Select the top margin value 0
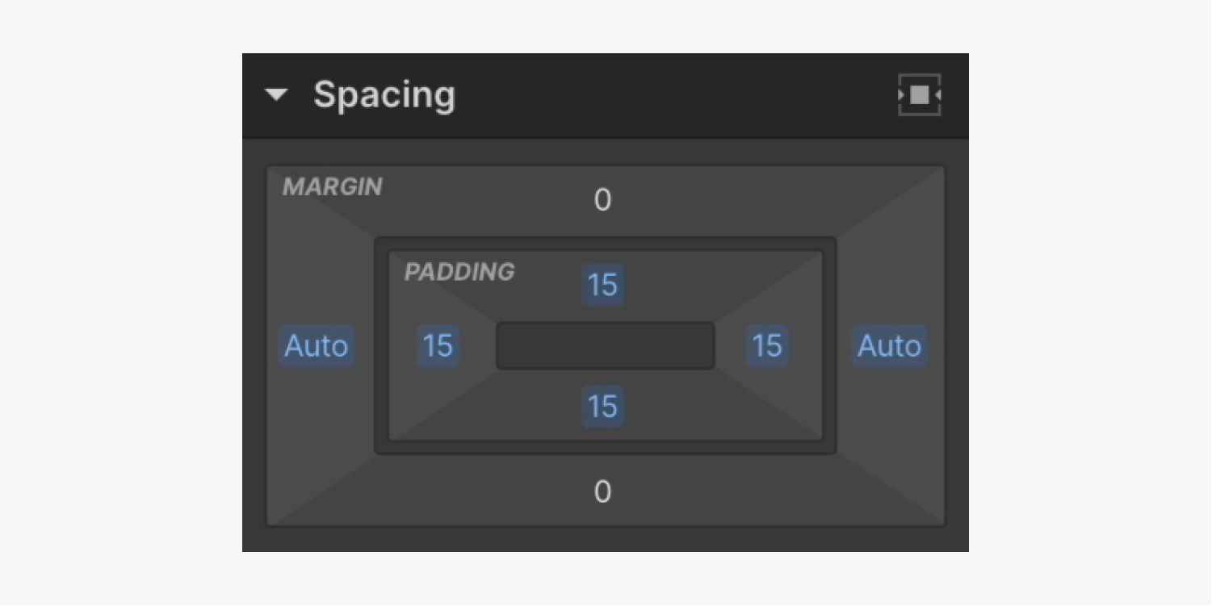1212x606 pixels. click(x=602, y=200)
